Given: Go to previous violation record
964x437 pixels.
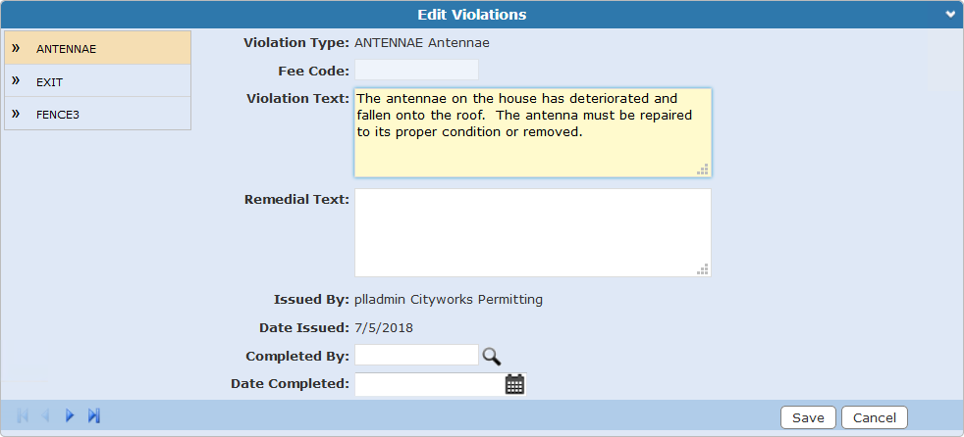Looking at the screenshot, I should coord(45,415).
